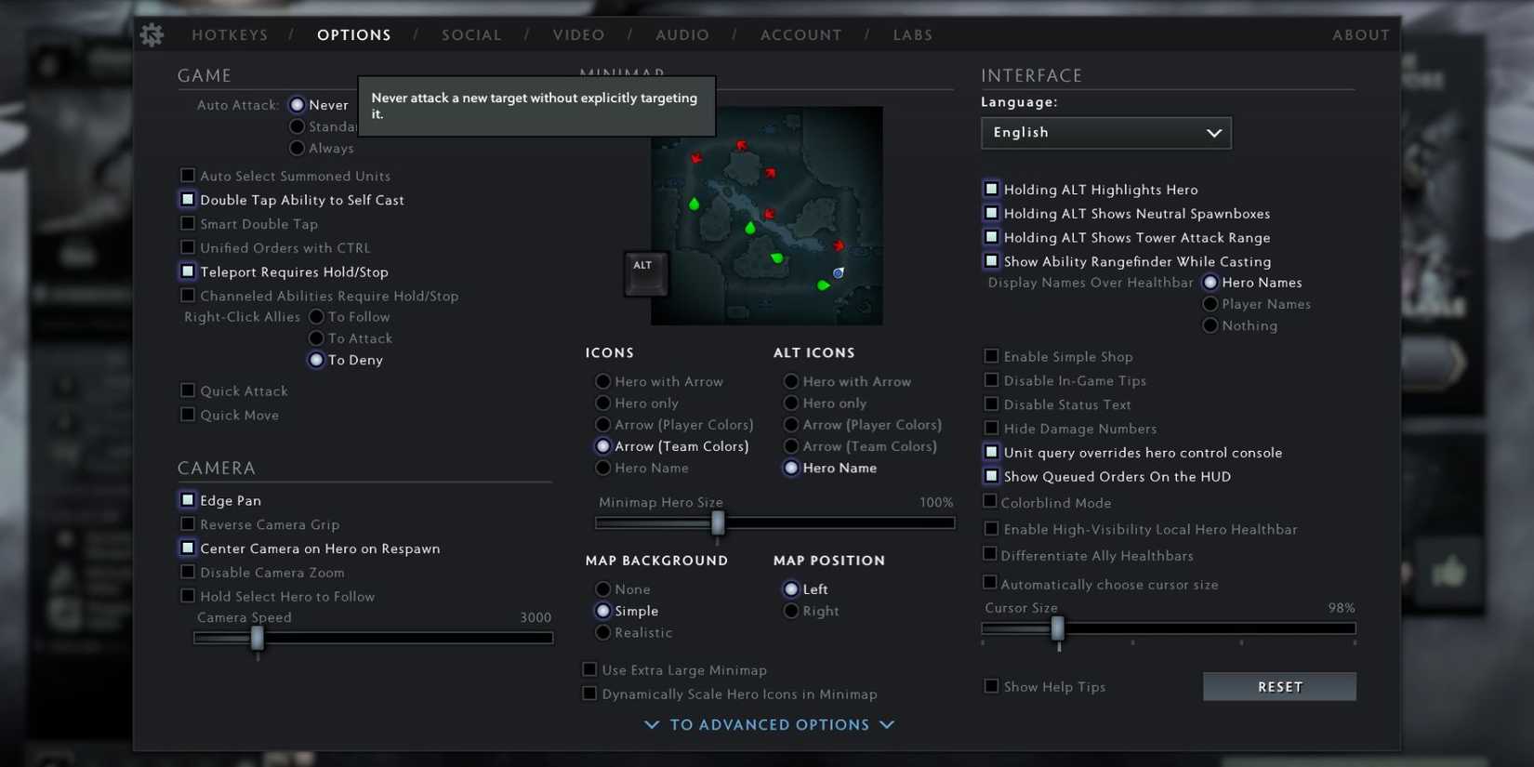The height and width of the screenshot is (767, 1534).
Task: Enable Quick Attack checkbox
Action: (188, 390)
